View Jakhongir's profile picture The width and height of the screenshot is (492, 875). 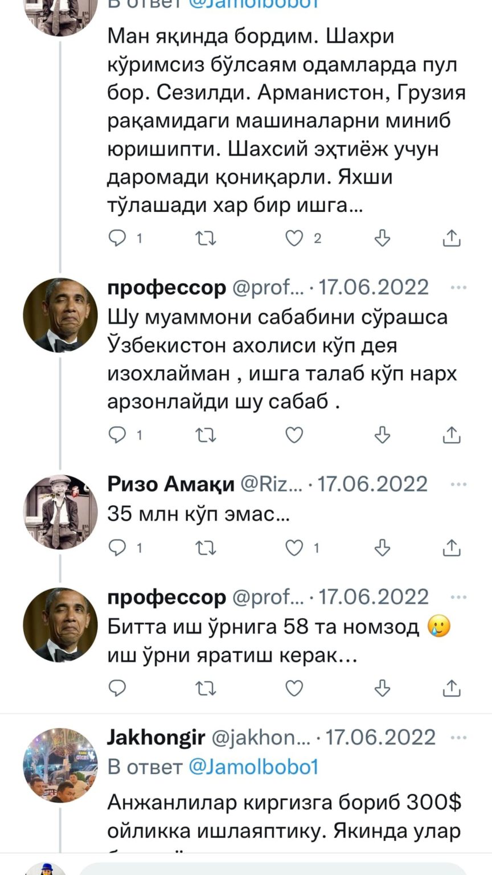(x=60, y=764)
